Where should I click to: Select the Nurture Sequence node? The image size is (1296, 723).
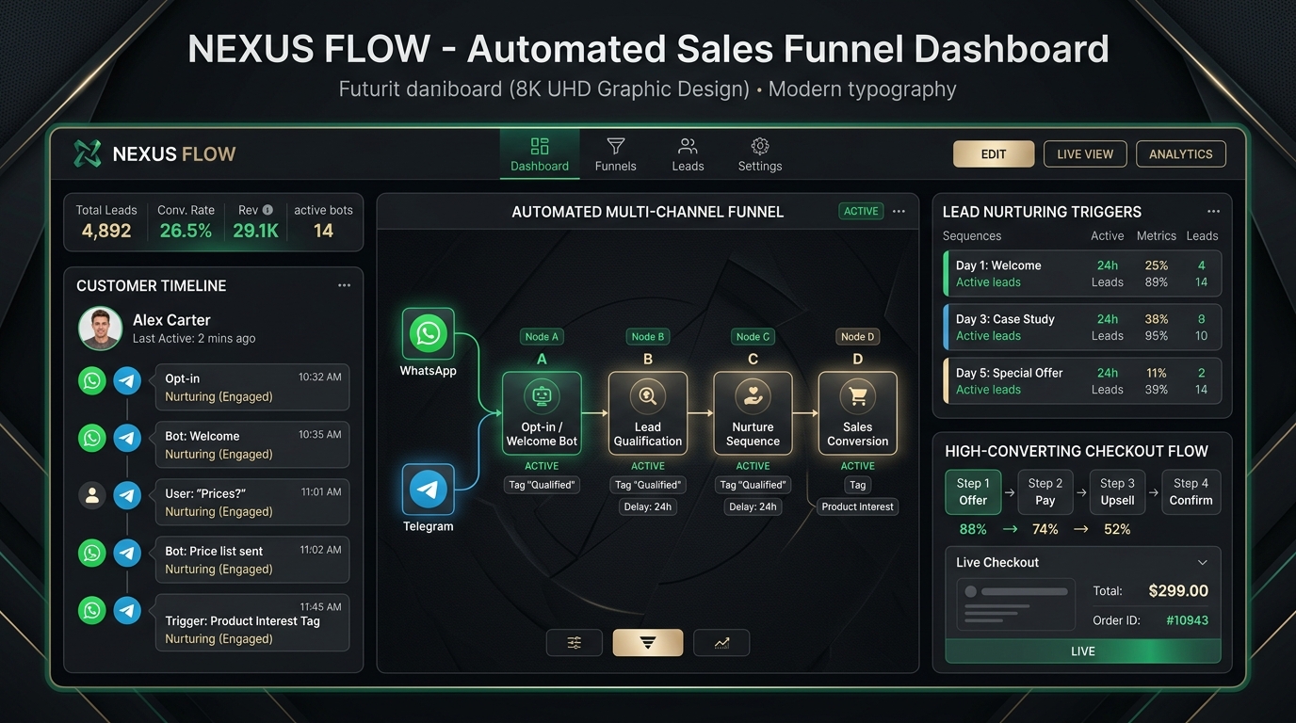(753, 413)
